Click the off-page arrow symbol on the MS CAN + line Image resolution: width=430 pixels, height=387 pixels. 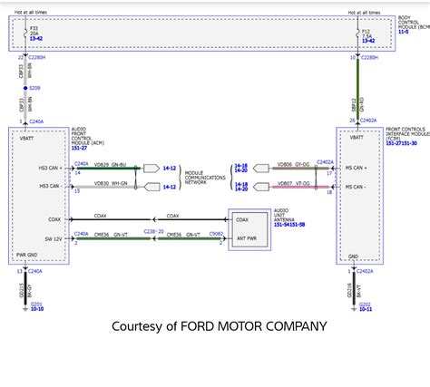[x=261, y=169]
